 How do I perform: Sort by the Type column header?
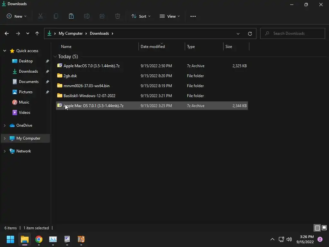[x=191, y=47]
